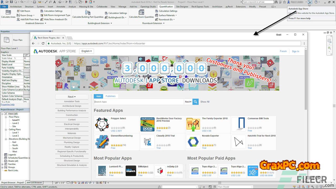The width and height of the screenshot is (336, 189).
Task: Open the Surface Materials dropdown
Action: point(166,15)
